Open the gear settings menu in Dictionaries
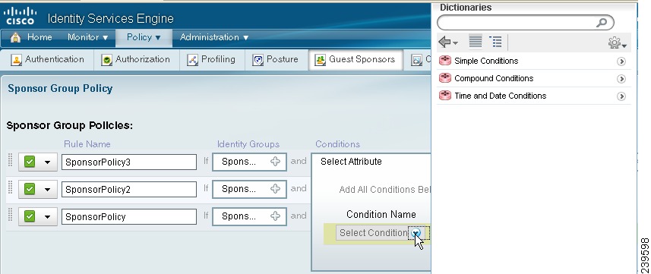 click(617, 43)
